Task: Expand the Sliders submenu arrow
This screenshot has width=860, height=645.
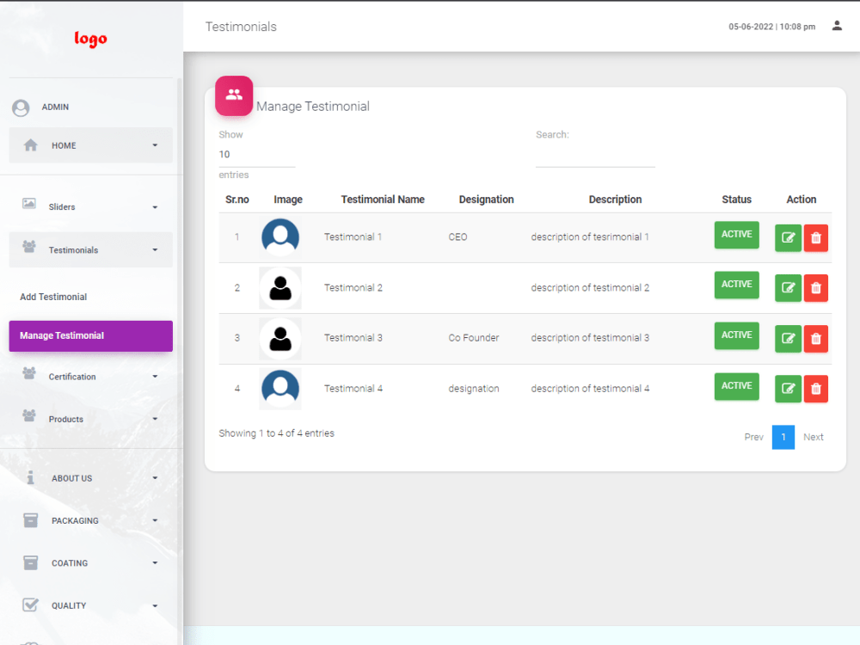Action: (155, 207)
